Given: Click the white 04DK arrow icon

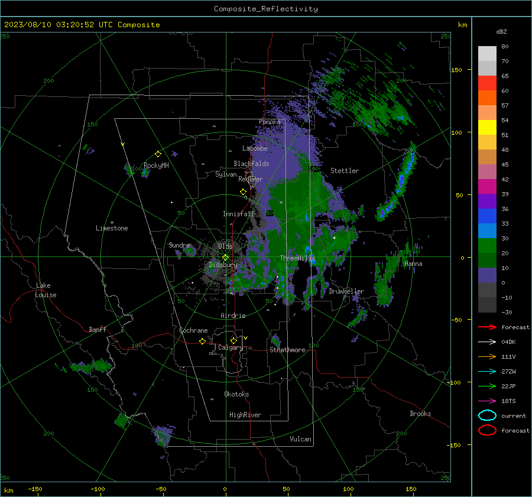Looking at the screenshot, I should coord(487,342).
